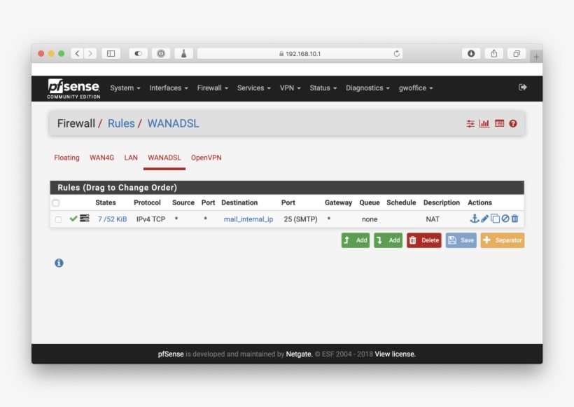
Task: Open the mail_internal_ip alias link
Action: [x=248, y=219]
